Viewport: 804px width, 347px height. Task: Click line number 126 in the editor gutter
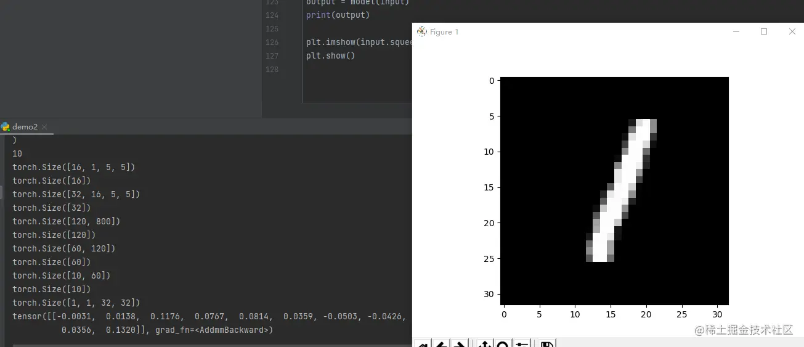coord(272,43)
